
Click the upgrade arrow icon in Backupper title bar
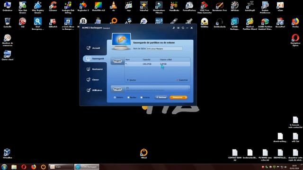tap(174, 28)
